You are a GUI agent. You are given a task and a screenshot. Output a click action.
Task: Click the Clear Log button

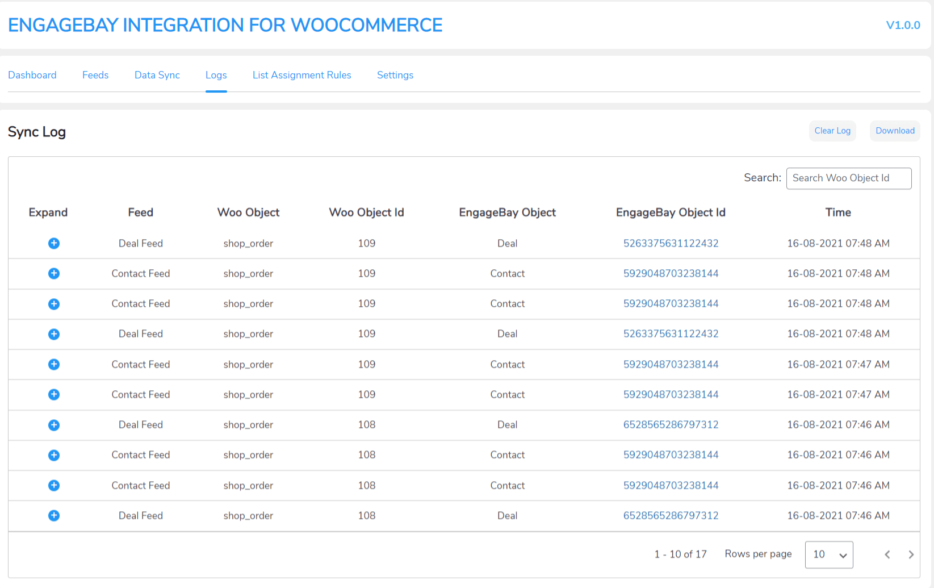click(x=832, y=131)
